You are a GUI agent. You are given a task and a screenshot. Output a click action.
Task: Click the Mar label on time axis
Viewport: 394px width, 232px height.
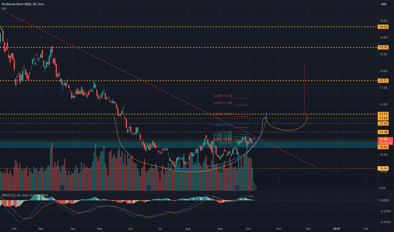[x=41, y=229]
